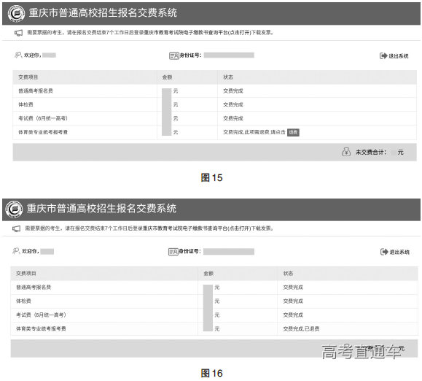Select the 考试费 (6月统一高考) label in Figure 16

[41, 315]
